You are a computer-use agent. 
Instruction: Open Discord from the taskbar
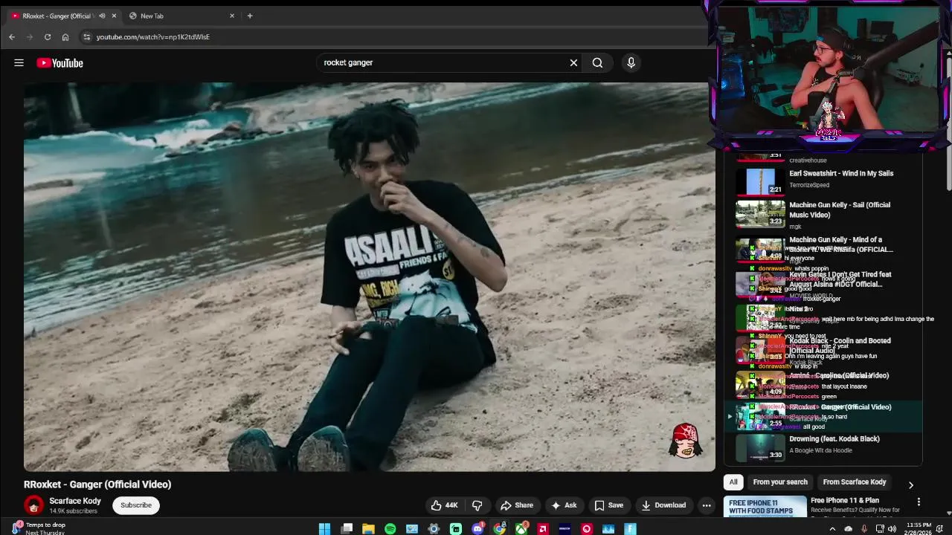click(477, 529)
